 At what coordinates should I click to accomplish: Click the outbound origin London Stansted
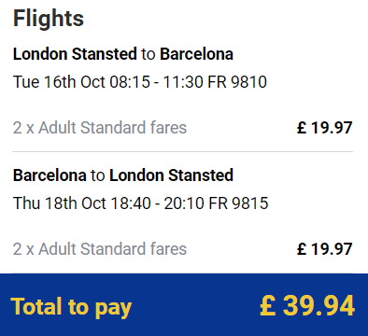pyautogui.click(x=75, y=54)
